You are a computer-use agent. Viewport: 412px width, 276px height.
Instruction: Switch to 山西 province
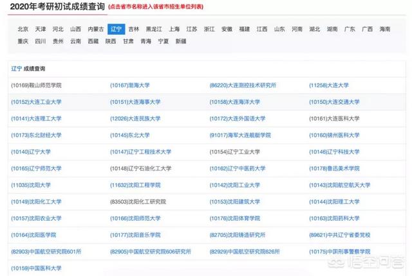pyautogui.click(x=76, y=29)
